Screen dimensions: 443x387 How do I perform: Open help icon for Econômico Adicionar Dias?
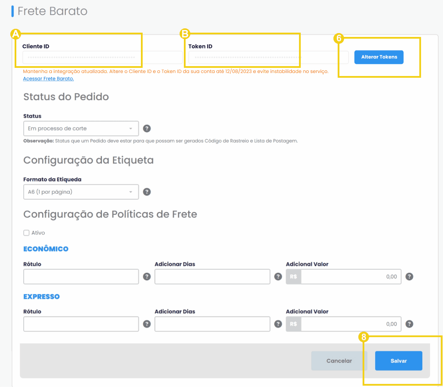pyautogui.click(x=278, y=277)
